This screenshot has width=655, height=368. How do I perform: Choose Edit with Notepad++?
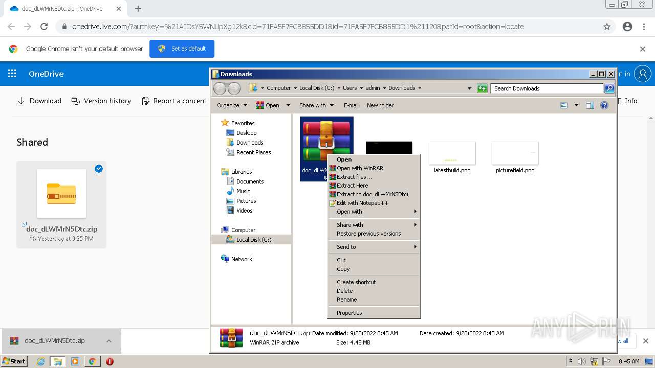pyautogui.click(x=374, y=203)
